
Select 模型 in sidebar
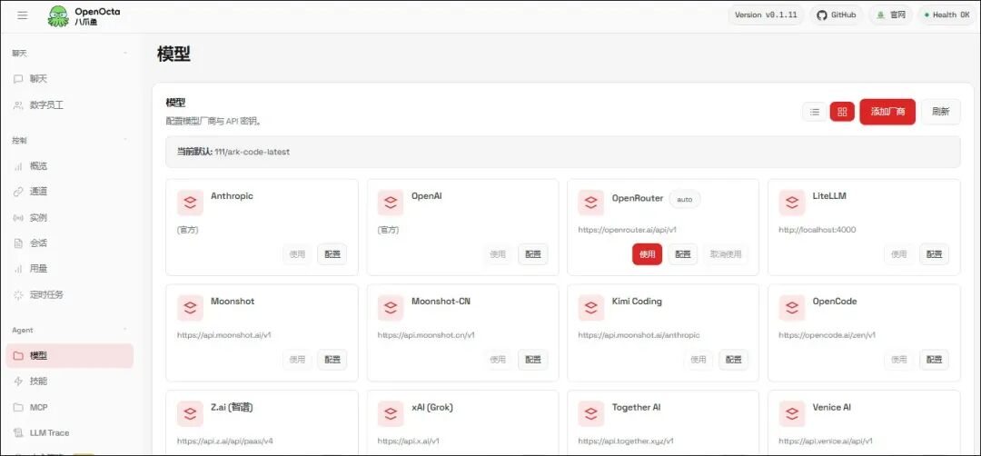pyautogui.click(x=69, y=356)
